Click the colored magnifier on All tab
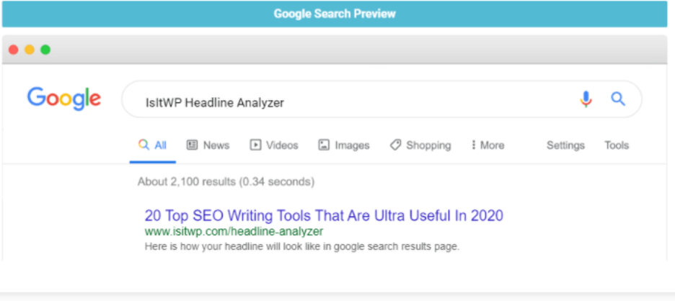 point(144,145)
